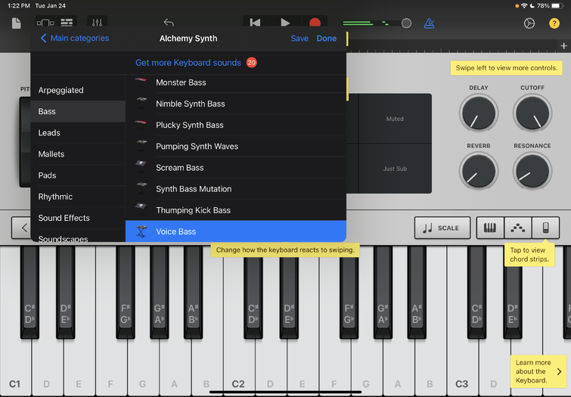Check battery status icon in status bar
Viewport: 571px width, 397px height.
(557, 6)
